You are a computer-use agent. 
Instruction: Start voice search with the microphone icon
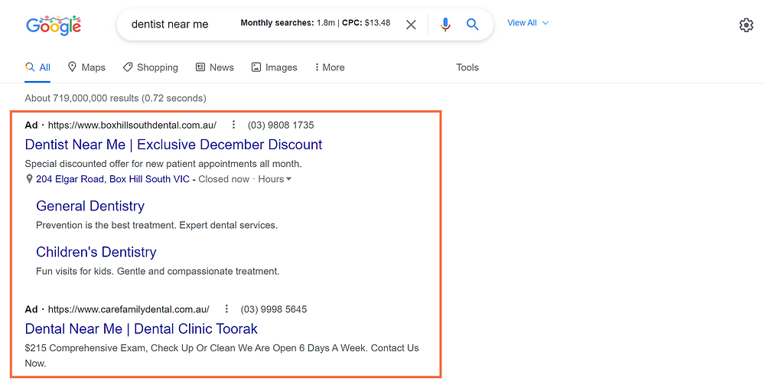click(x=445, y=24)
